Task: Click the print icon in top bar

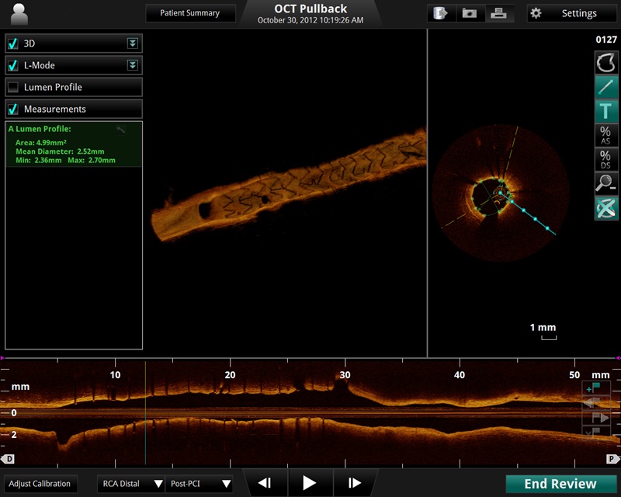Action: point(498,13)
